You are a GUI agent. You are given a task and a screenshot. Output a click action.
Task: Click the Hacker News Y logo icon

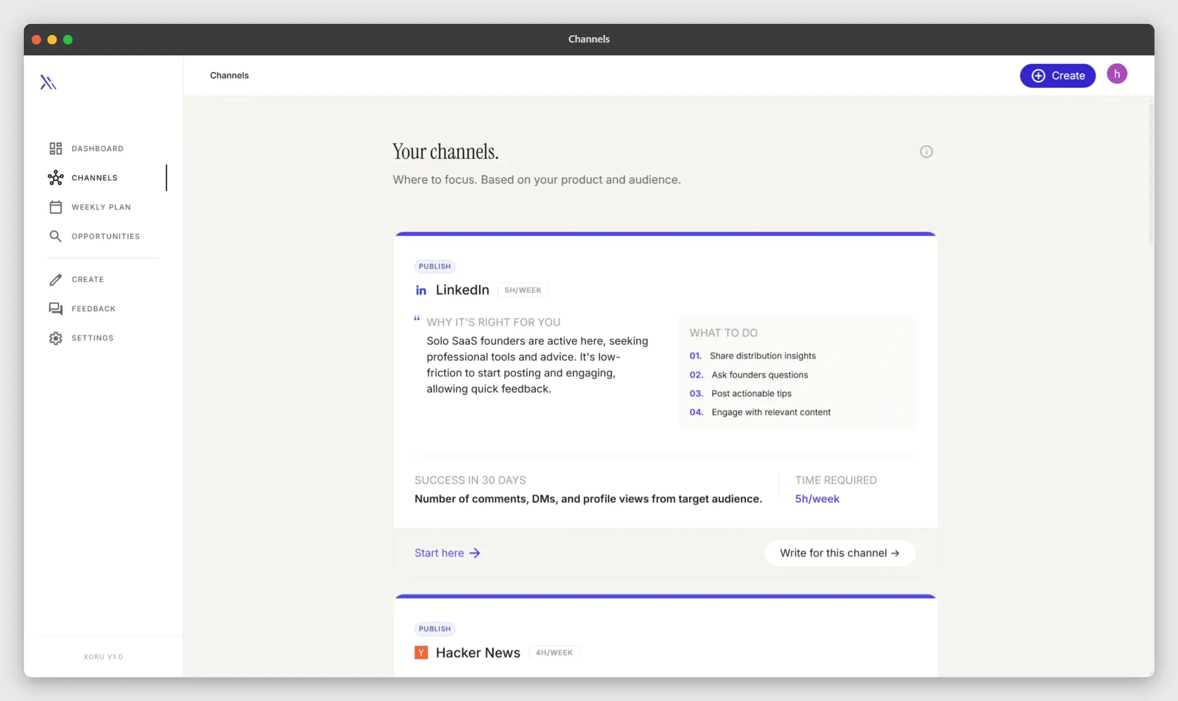421,653
